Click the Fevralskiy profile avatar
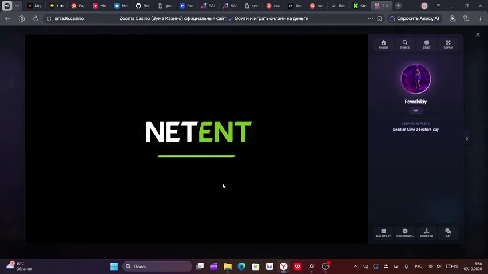This screenshot has width=488, height=274. [x=415, y=79]
